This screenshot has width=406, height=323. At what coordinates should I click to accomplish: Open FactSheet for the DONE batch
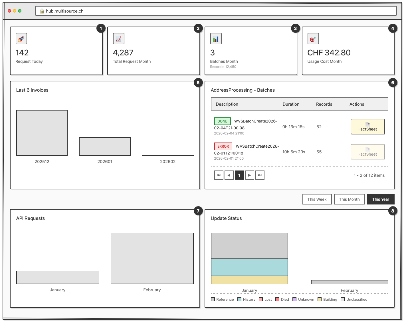(x=367, y=127)
